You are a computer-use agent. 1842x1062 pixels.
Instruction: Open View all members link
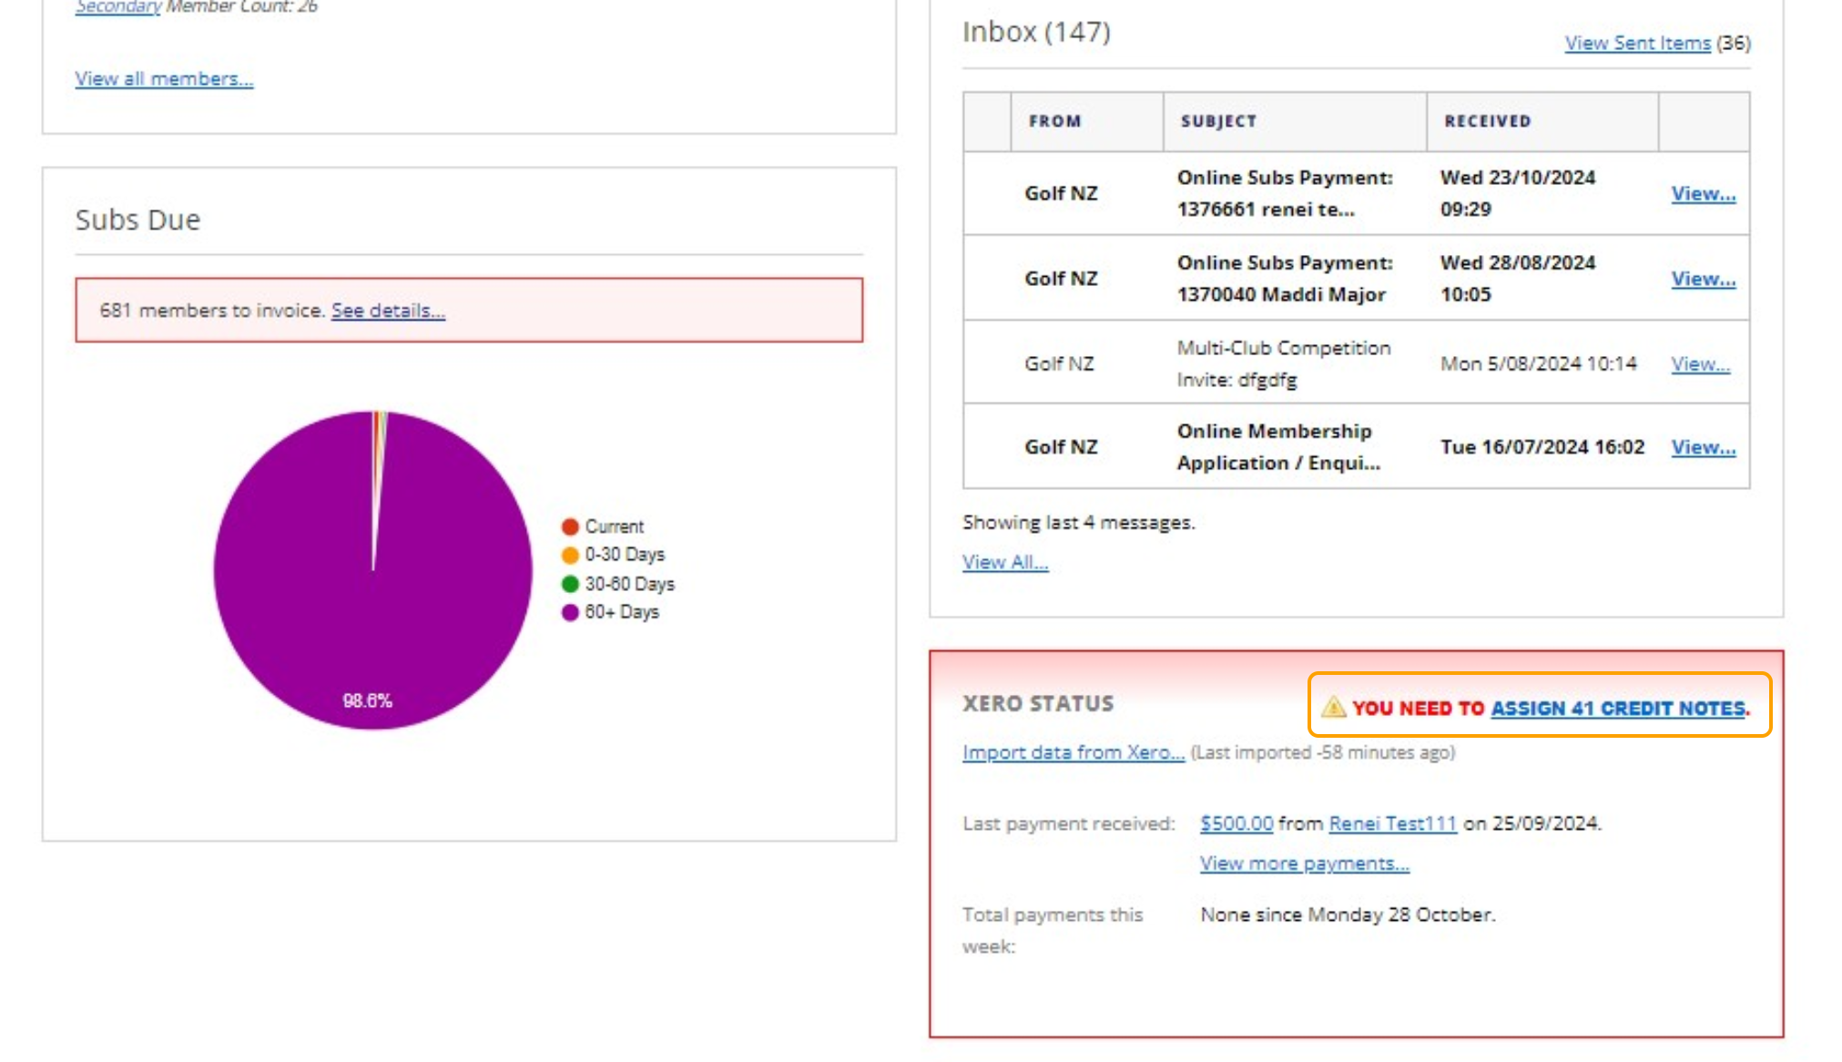pyautogui.click(x=164, y=79)
